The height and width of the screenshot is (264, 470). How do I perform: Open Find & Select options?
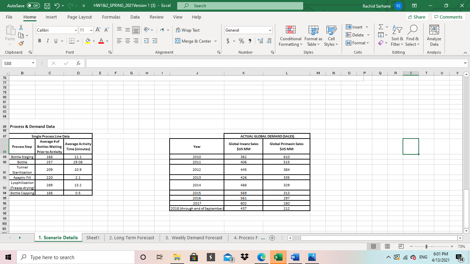click(412, 36)
